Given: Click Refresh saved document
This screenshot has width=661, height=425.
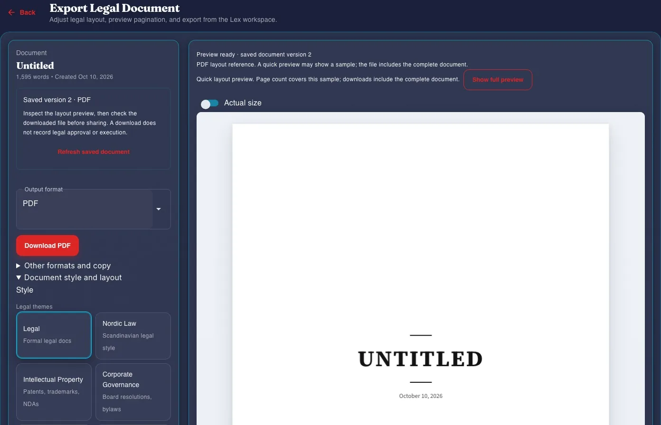Looking at the screenshot, I should [94, 152].
